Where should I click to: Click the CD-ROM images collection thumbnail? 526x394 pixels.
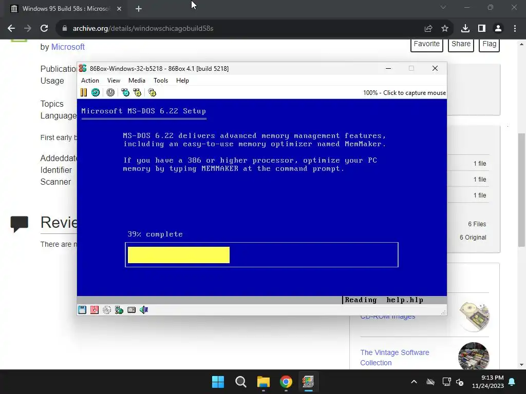(474, 316)
